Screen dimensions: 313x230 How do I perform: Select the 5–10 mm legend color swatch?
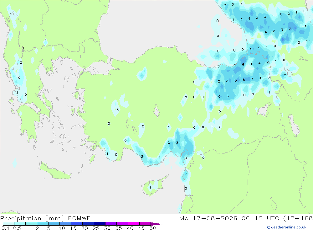click(54, 224)
